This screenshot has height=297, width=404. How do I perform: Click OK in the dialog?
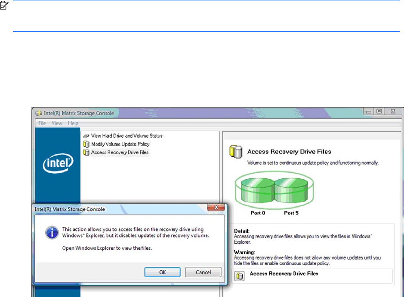pos(162,272)
